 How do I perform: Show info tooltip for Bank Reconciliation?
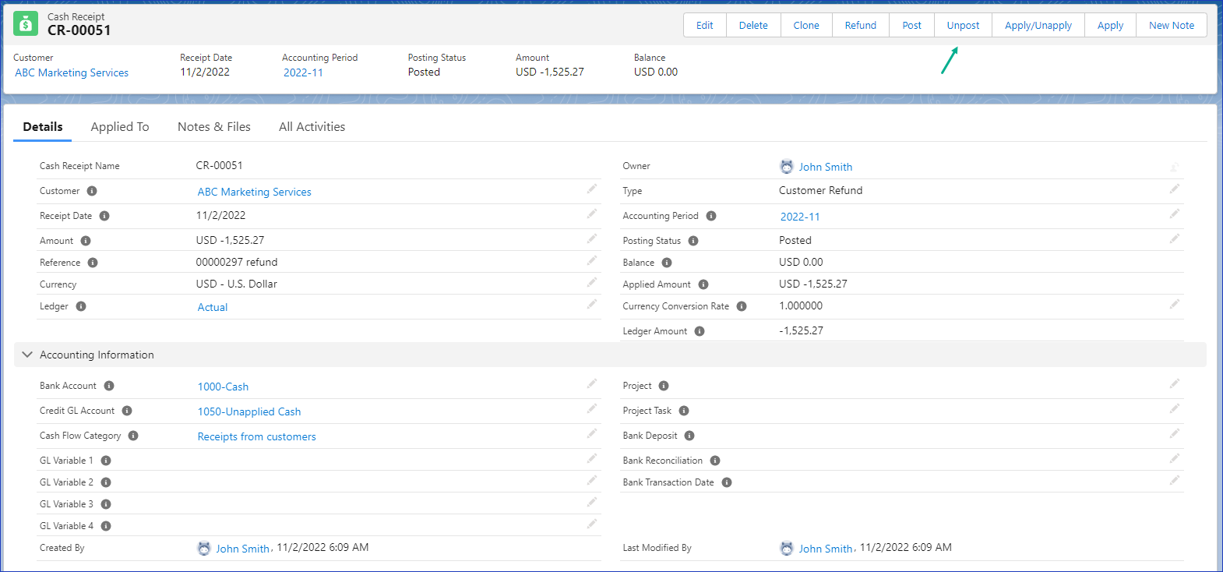(x=715, y=461)
